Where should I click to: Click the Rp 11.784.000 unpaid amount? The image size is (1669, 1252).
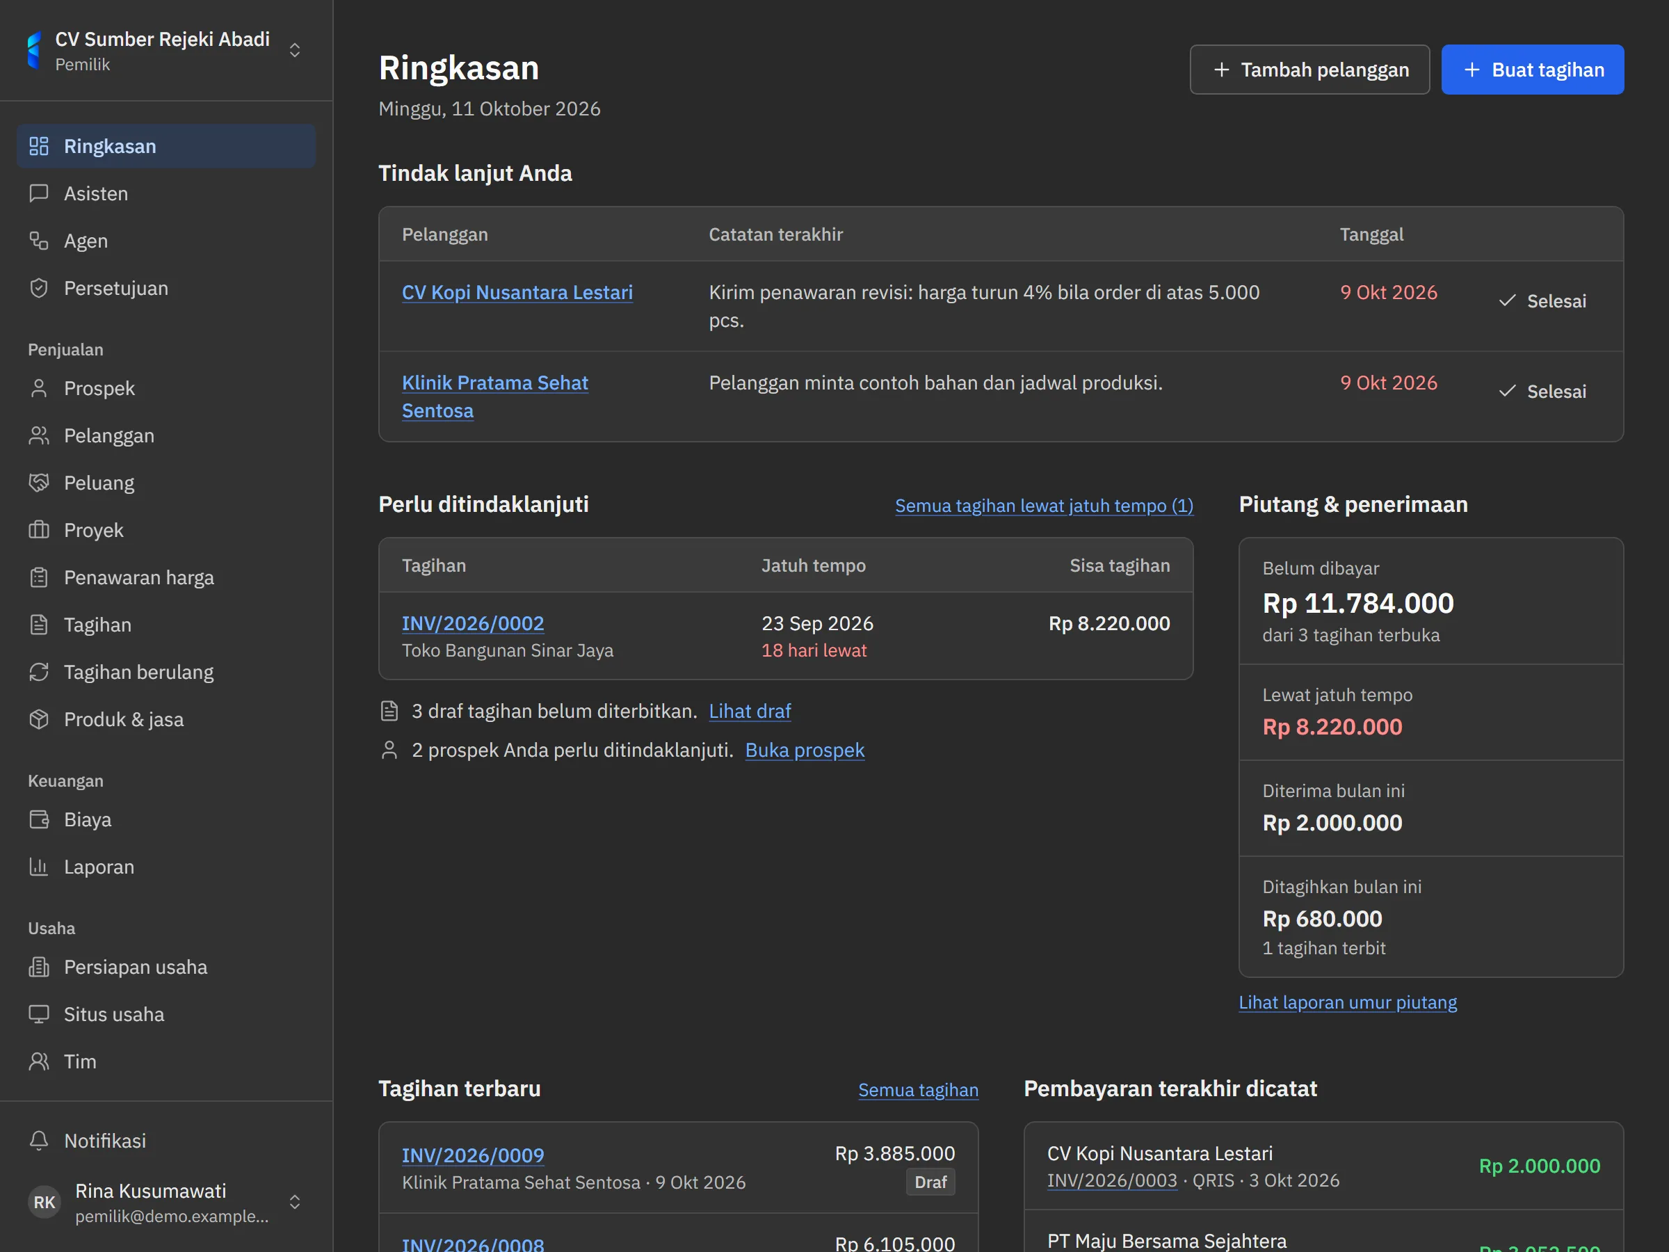click(x=1358, y=603)
